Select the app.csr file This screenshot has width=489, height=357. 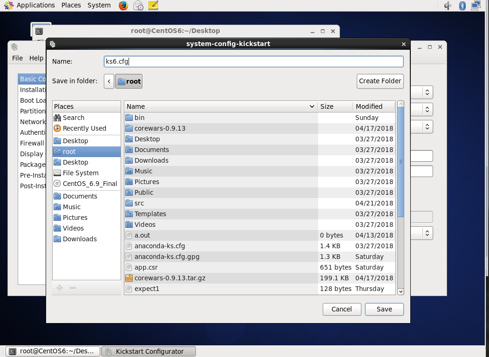click(x=259, y=267)
